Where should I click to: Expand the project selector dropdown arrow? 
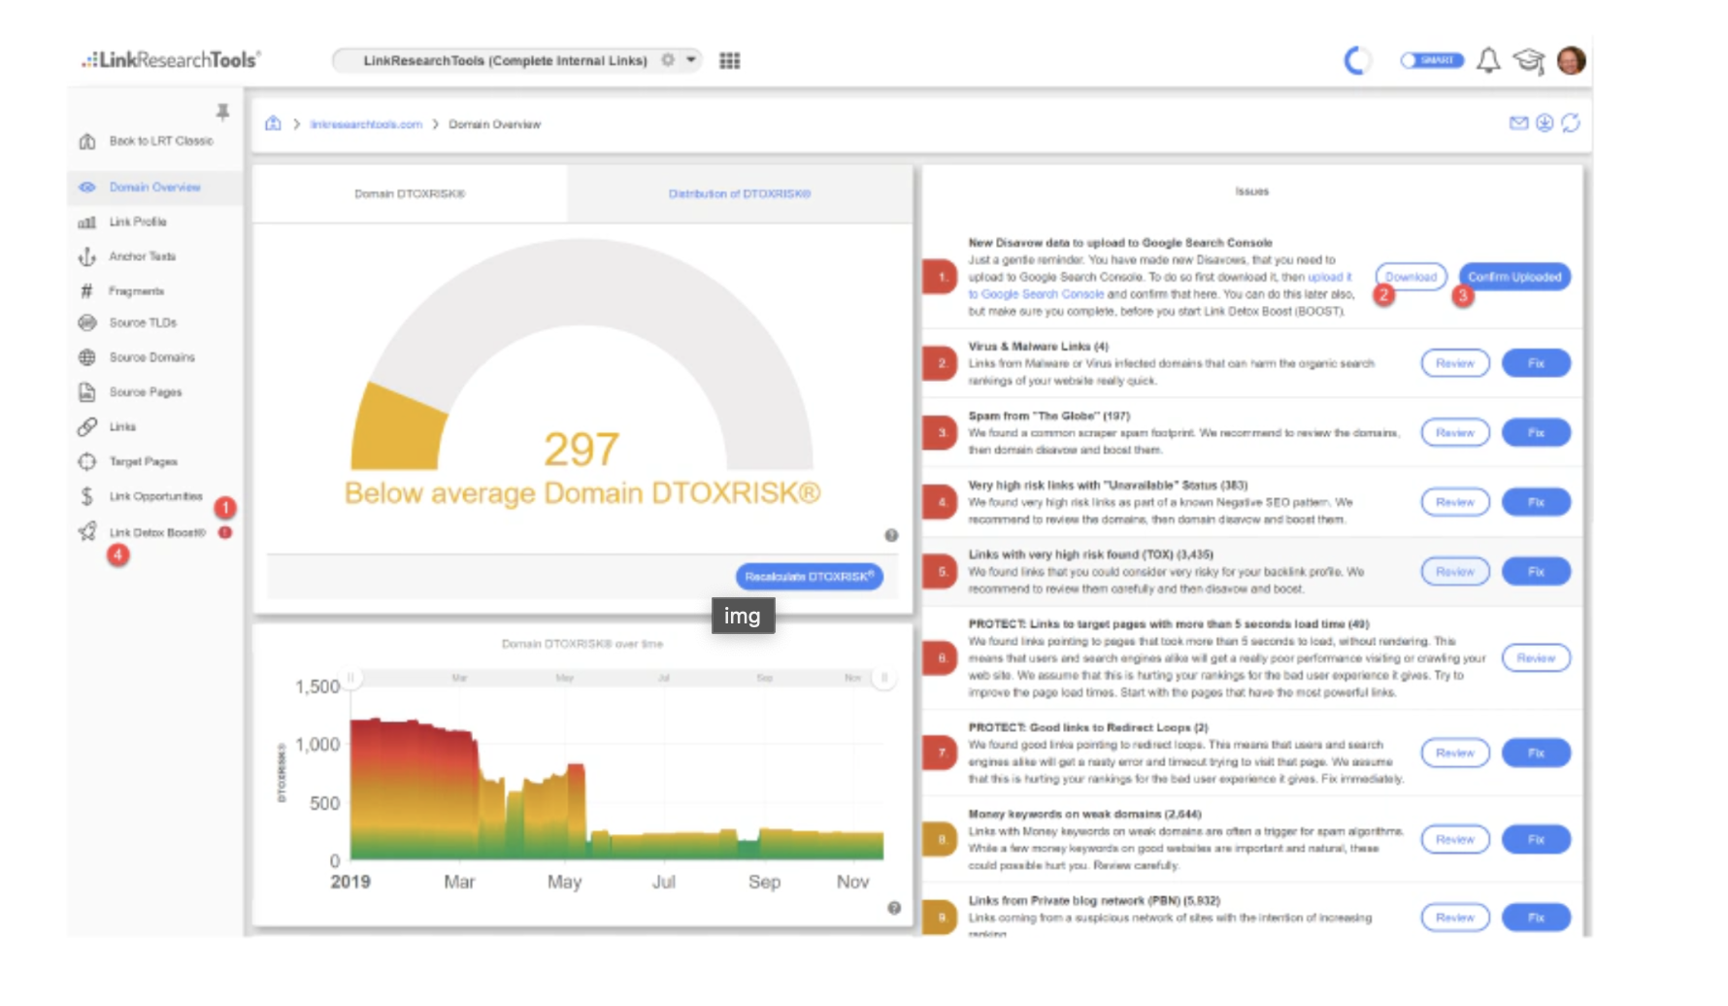(x=691, y=60)
